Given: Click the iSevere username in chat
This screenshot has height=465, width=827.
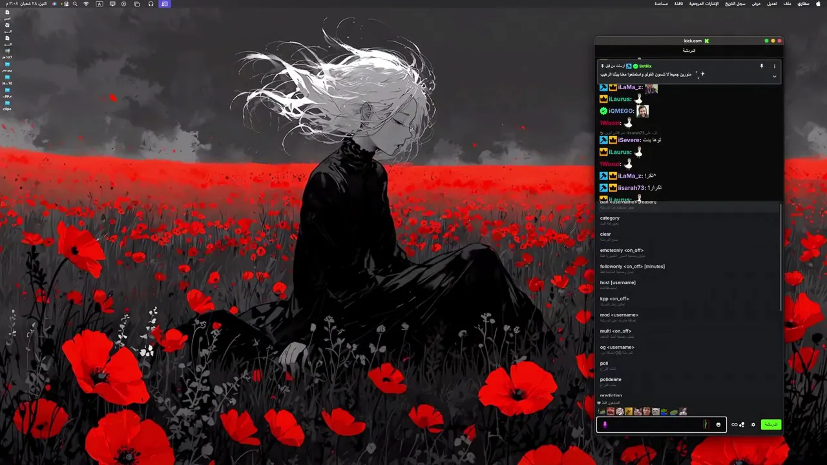Looking at the screenshot, I should (x=629, y=140).
